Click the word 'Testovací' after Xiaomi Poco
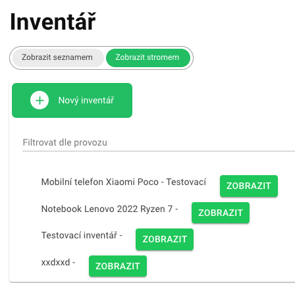 pos(186,182)
